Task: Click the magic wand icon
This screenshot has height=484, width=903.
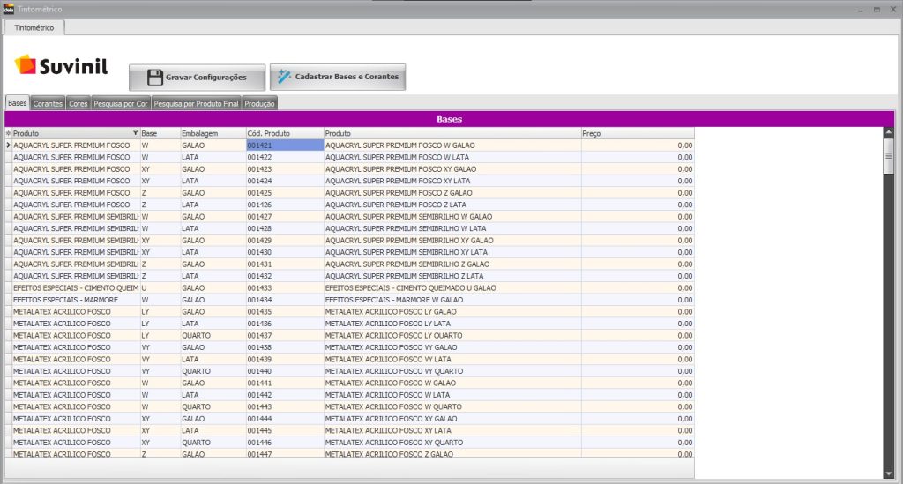Action: coord(284,77)
